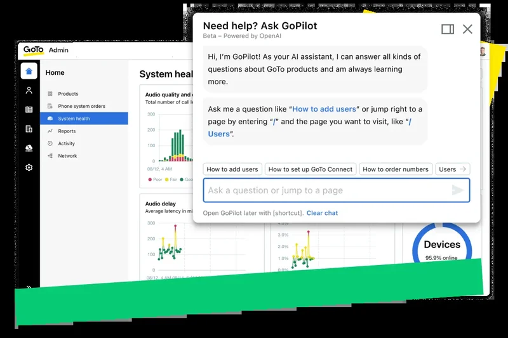
Task: Click the Users arrow suggestion chip
Action: click(453, 169)
